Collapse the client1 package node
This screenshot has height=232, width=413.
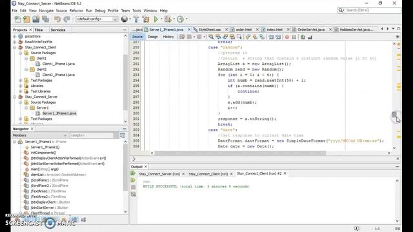tap(26, 59)
